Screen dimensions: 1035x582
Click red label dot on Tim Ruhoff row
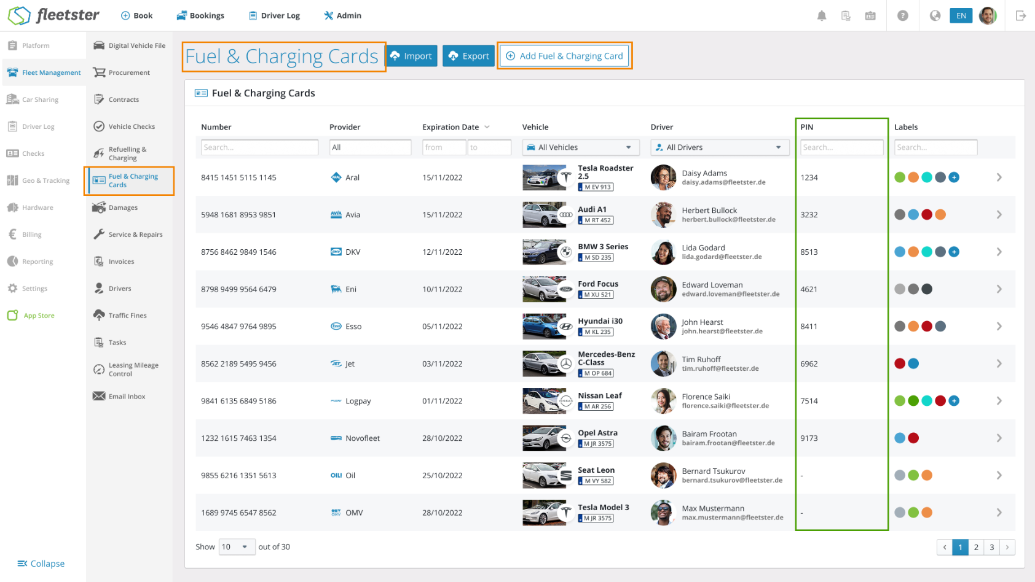click(x=900, y=363)
